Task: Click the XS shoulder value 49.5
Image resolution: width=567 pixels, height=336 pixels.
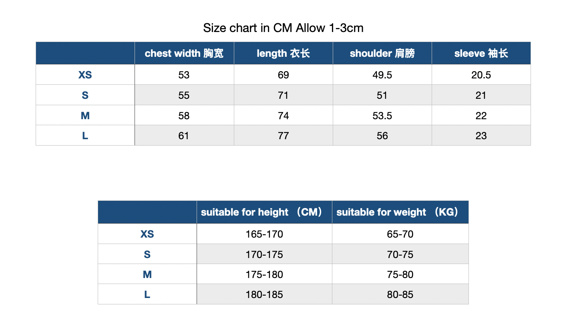Action: 382,75
